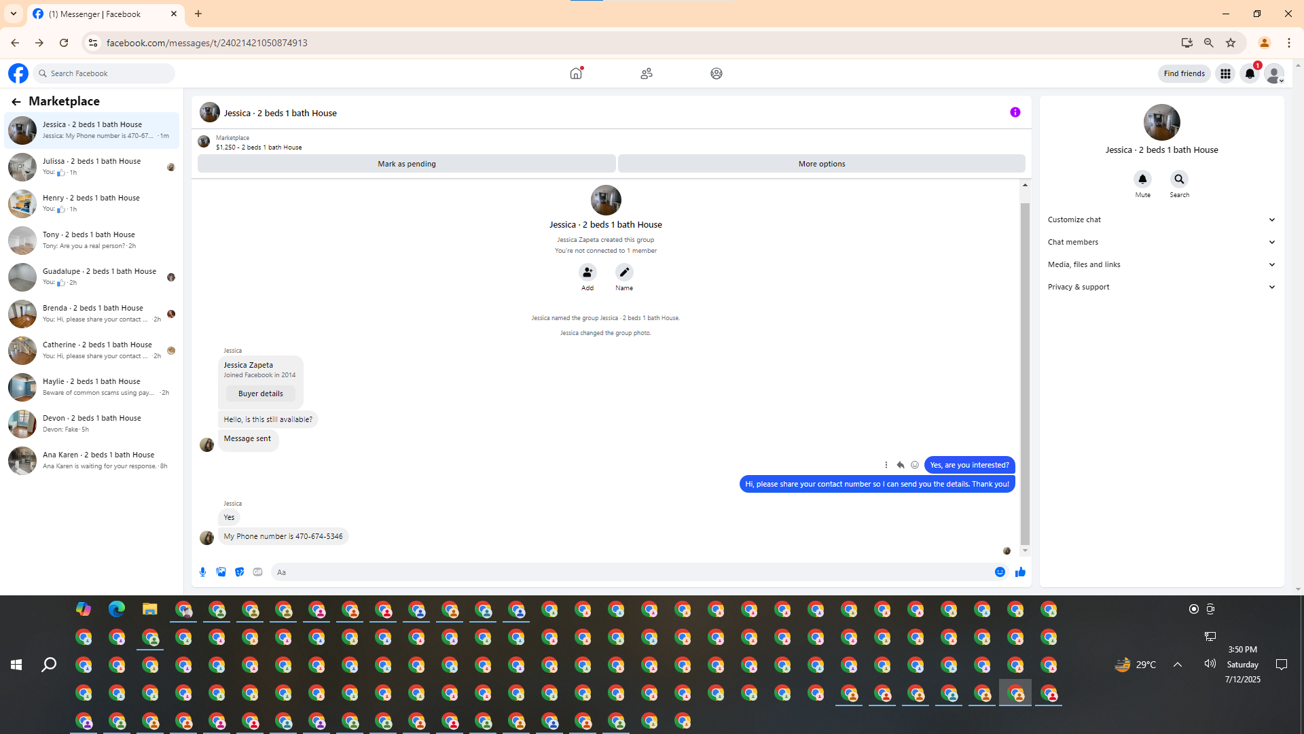
Task: Toggle Mute for this conversation
Action: [x=1142, y=179]
